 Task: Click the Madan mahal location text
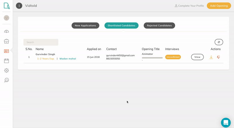coord(68,59)
